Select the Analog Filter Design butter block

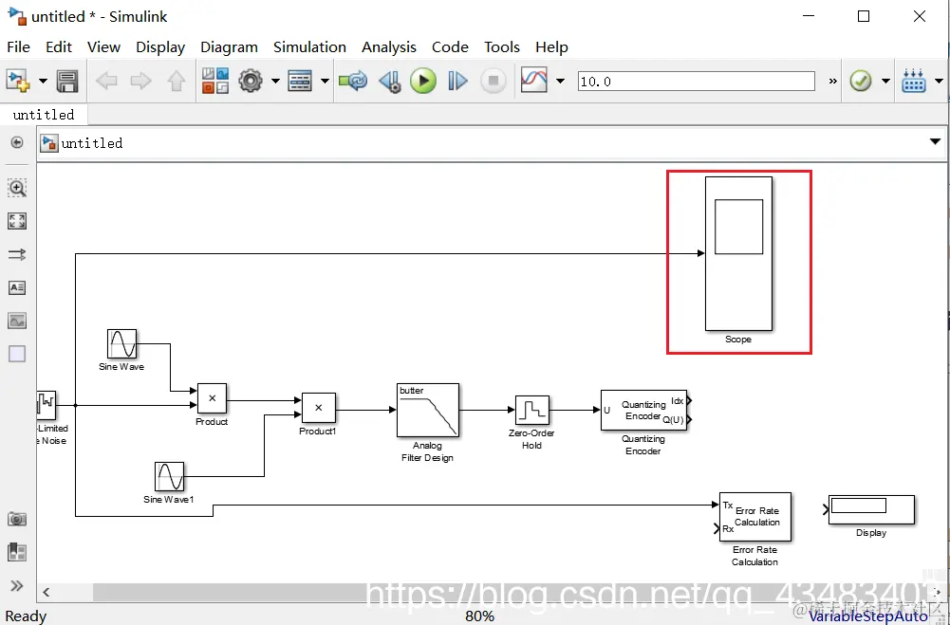click(x=428, y=410)
